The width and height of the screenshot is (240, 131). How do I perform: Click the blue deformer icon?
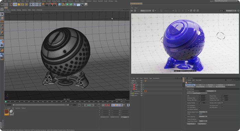coord(75,4)
